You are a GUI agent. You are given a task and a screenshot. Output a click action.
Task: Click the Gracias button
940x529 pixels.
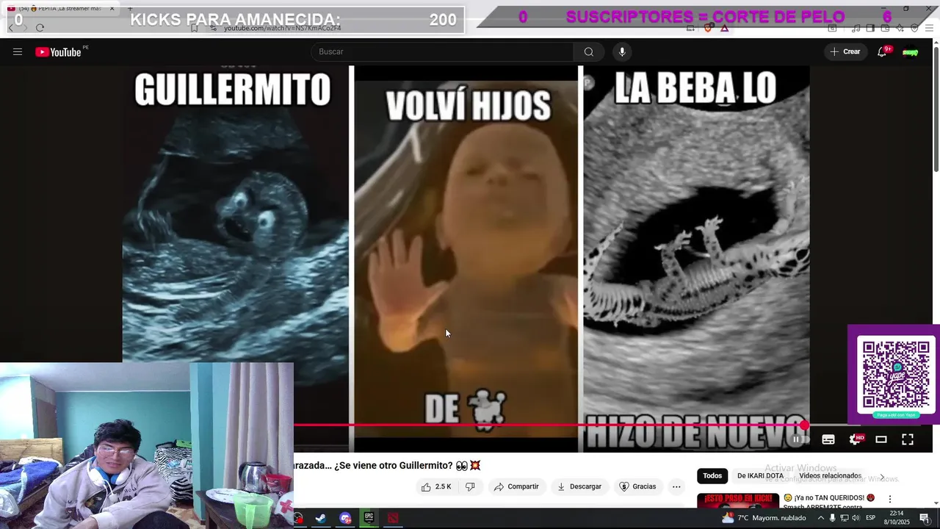(x=638, y=486)
